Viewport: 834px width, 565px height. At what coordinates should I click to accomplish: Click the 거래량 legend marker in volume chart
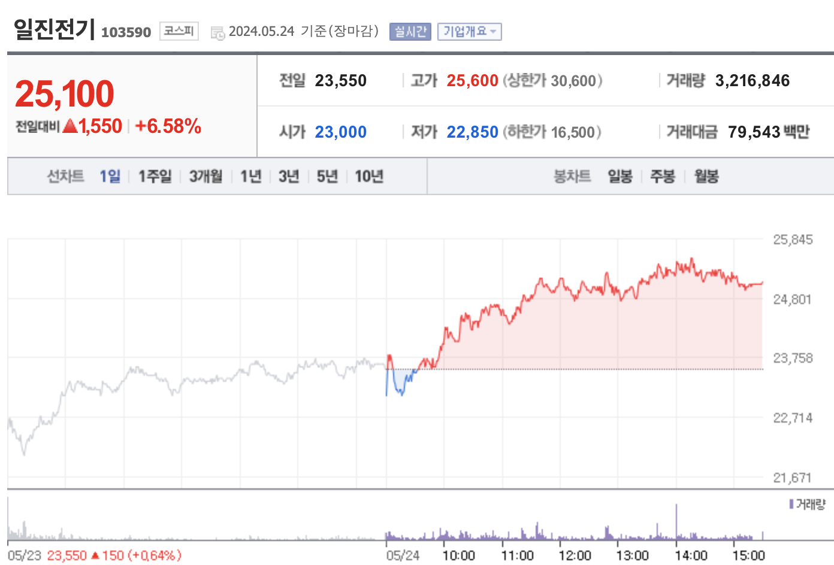pos(791,504)
